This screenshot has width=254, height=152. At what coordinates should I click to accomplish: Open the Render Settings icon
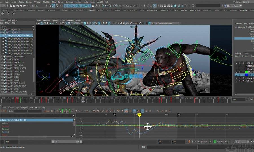click(172, 6)
